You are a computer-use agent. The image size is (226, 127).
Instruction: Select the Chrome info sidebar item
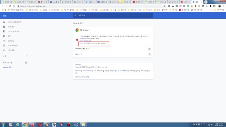(7, 67)
